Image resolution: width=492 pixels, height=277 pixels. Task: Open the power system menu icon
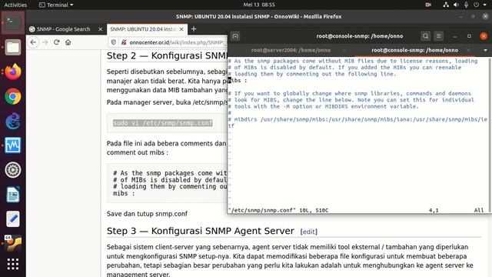[477, 5]
